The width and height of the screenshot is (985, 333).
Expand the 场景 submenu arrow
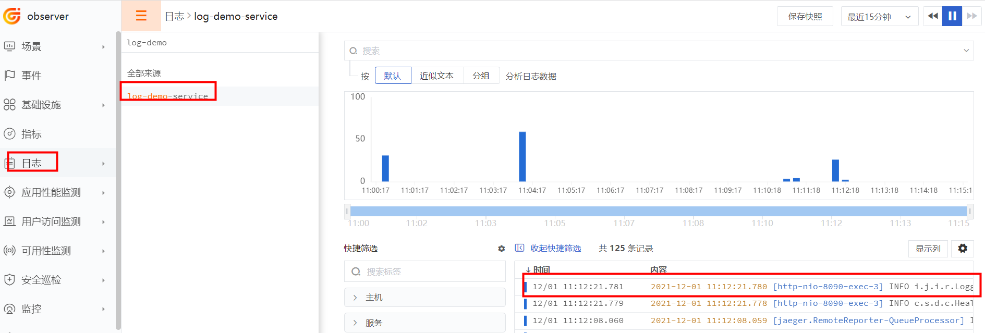(x=103, y=47)
